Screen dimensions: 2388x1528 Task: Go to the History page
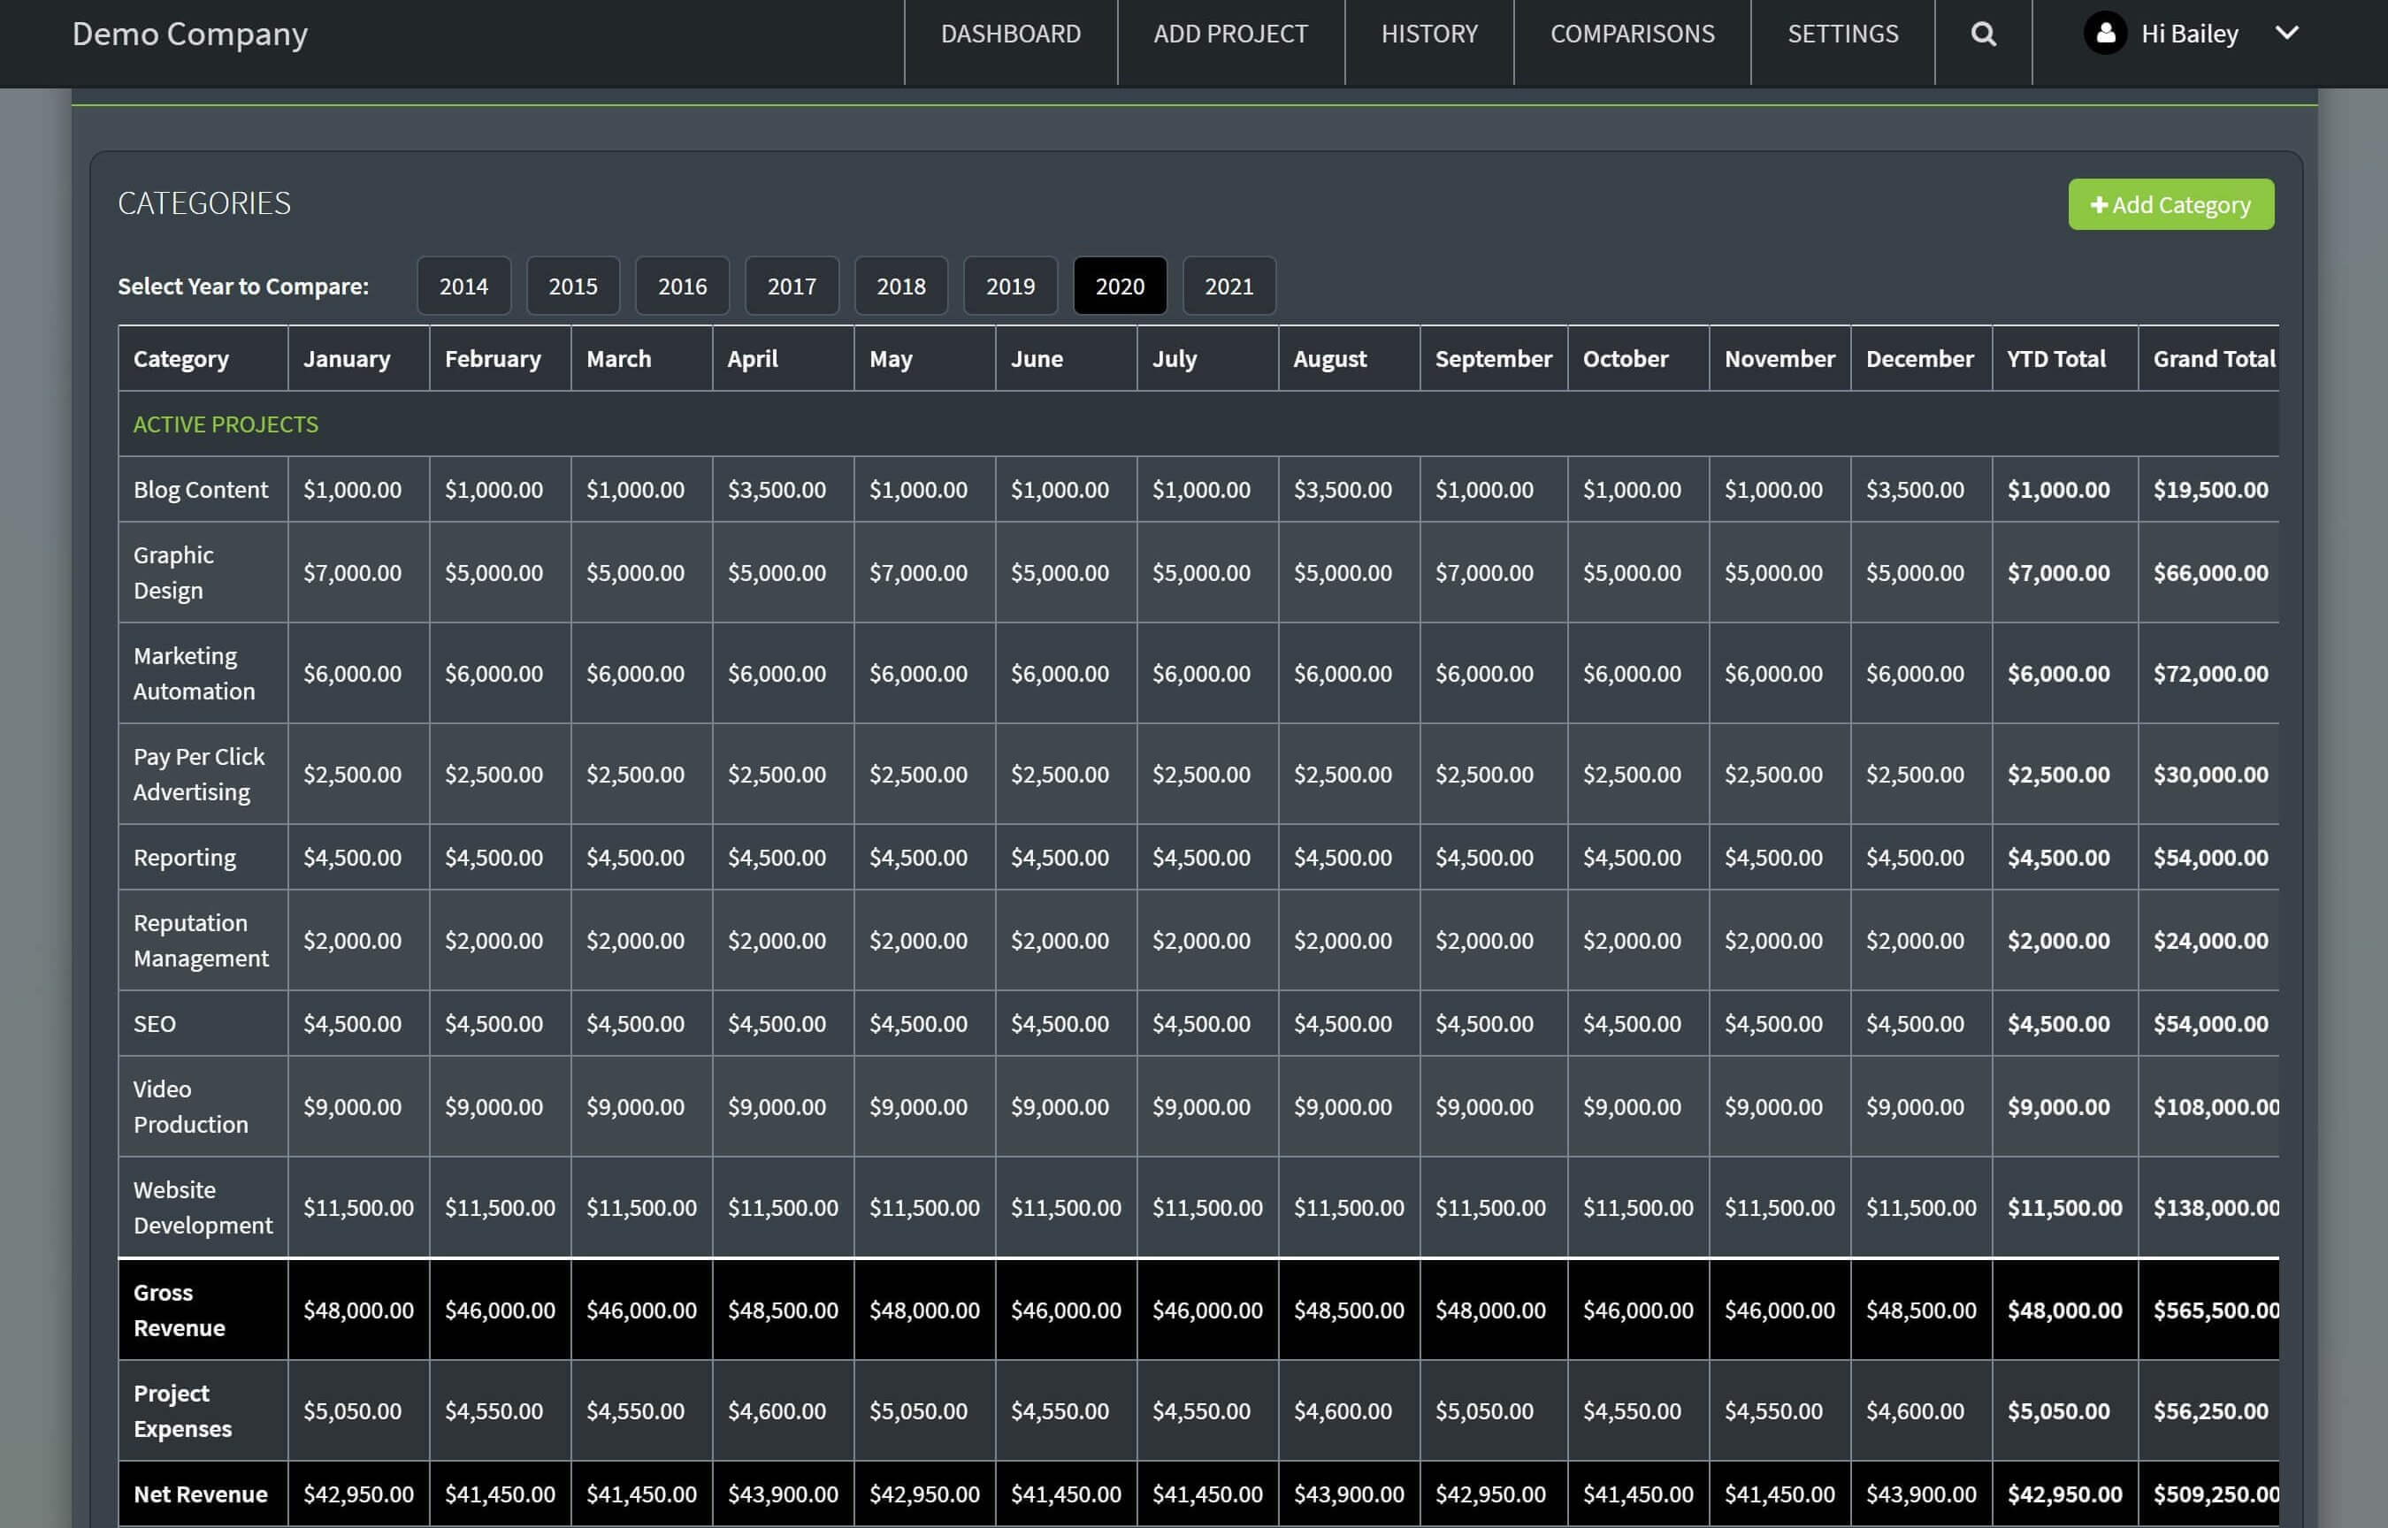tap(1428, 34)
